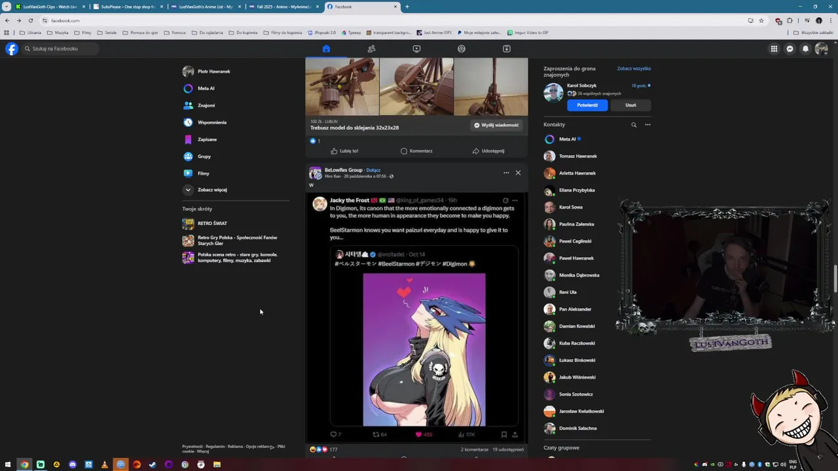Viewport: 838px width, 471px height.
Task: Remove Karol Sobczyk's friend request
Action: (x=630, y=105)
